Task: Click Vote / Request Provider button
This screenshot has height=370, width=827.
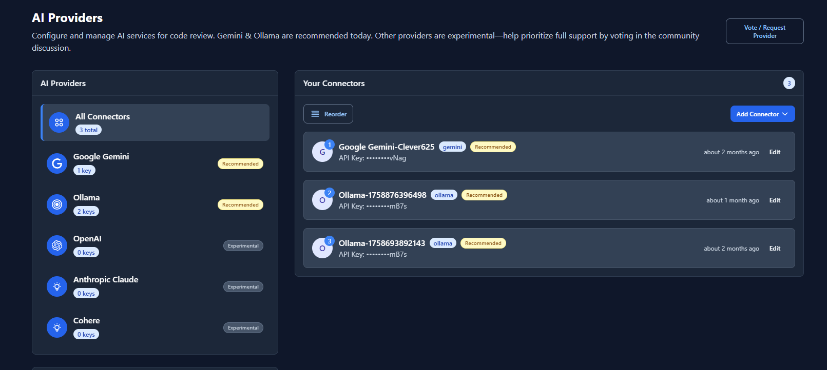Action: pos(764,31)
